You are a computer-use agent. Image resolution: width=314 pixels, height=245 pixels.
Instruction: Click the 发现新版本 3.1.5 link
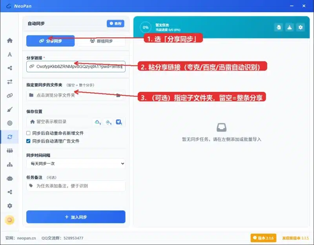tap(296, 238)
